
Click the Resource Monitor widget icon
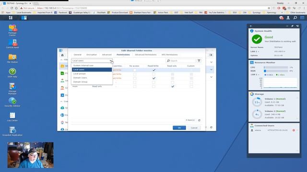coord(252,63)
